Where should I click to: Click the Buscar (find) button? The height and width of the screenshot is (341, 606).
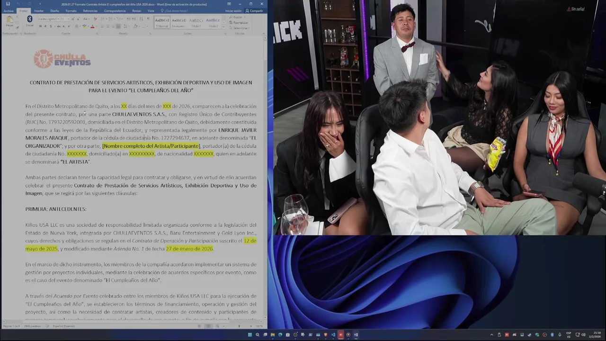click(237, 17)
